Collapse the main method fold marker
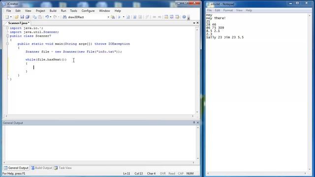Image resolution: width=315 pixels, height=177 pixels. (7, 44)
